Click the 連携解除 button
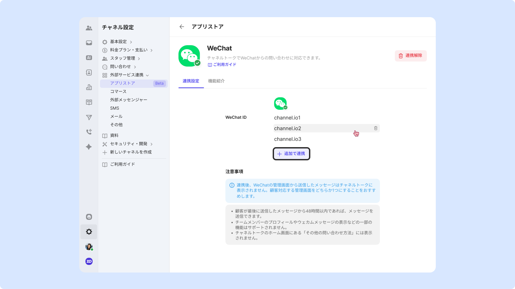The image size is (515, 289). tap(411, 56)
